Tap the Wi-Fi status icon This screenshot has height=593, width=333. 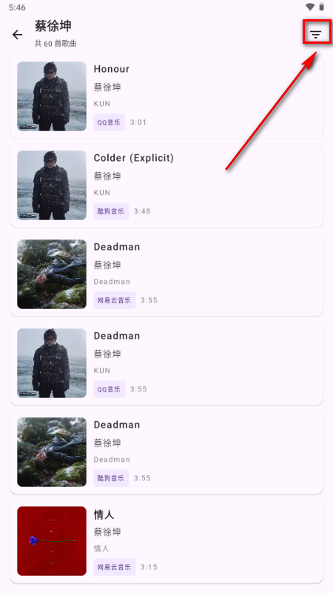point(310,7)
